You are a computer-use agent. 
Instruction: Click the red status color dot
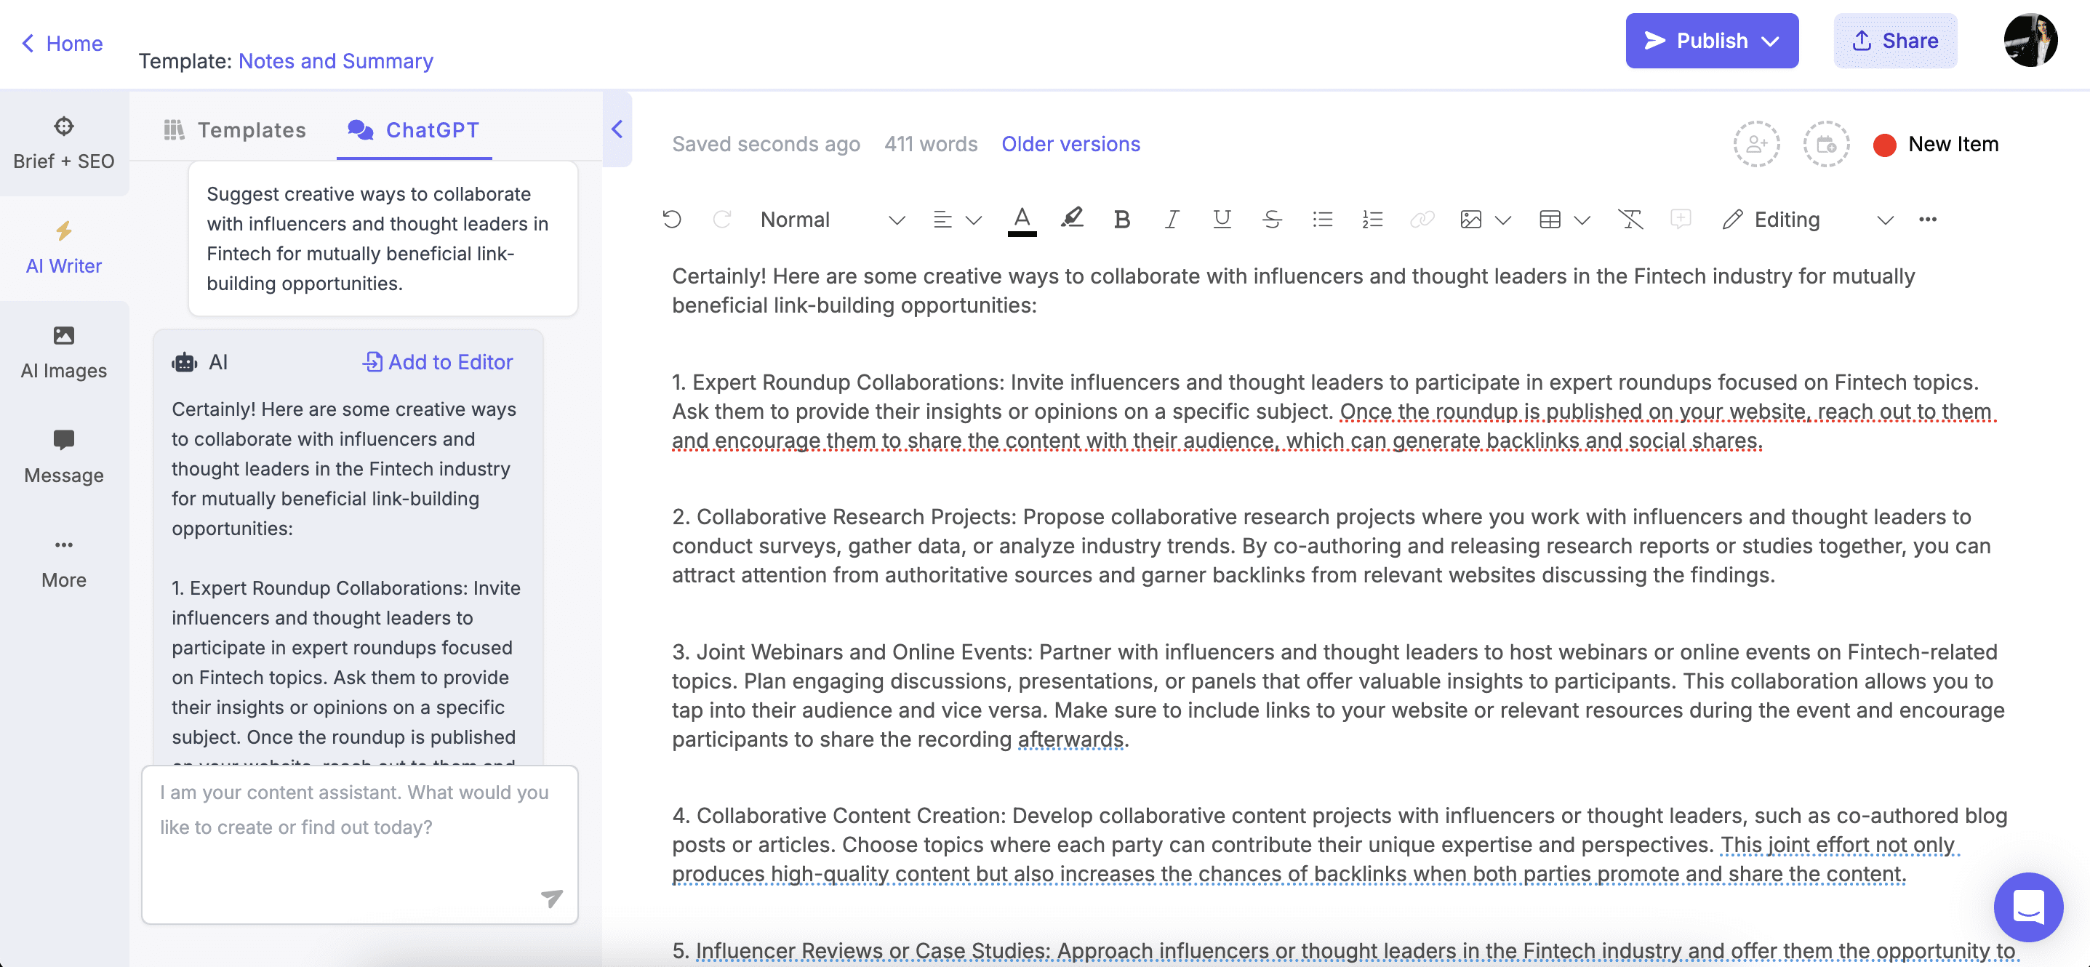point(1884,145)
